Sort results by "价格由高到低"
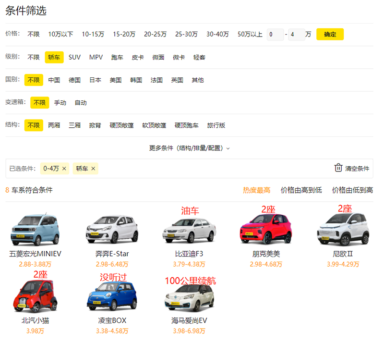 pos(301,189)
